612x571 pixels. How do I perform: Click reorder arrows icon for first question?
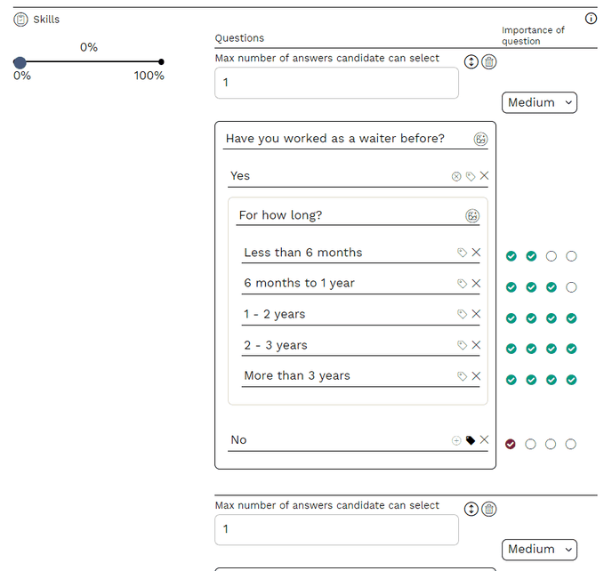471,61
